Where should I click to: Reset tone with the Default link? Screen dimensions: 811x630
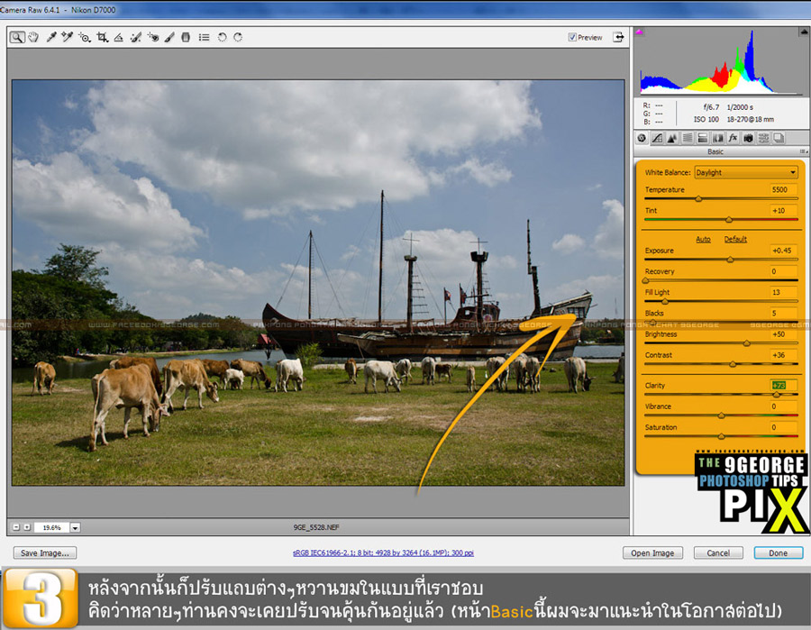(735, 239)
